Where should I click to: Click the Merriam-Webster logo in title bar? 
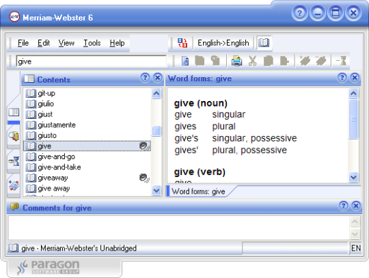[x=14, y=16]
